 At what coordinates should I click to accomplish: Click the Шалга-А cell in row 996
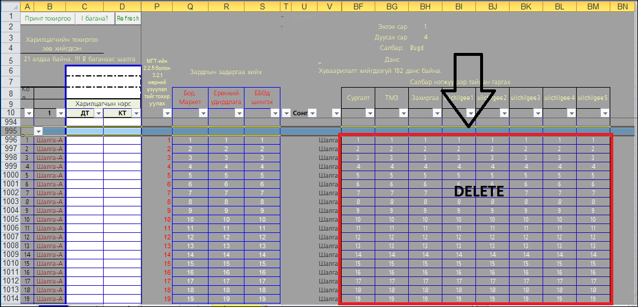(x=49, y=141)
